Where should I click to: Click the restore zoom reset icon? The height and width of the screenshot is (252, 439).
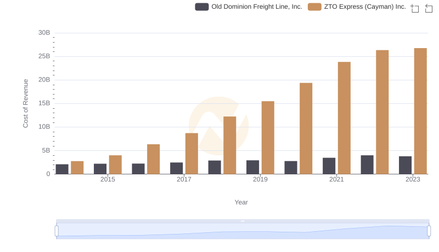coord(429,8)
